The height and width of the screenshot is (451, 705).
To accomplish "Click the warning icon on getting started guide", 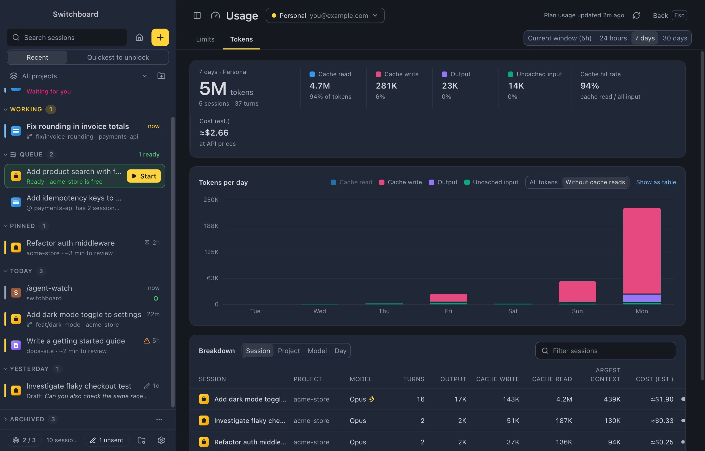I will click(x=147, y=341).
